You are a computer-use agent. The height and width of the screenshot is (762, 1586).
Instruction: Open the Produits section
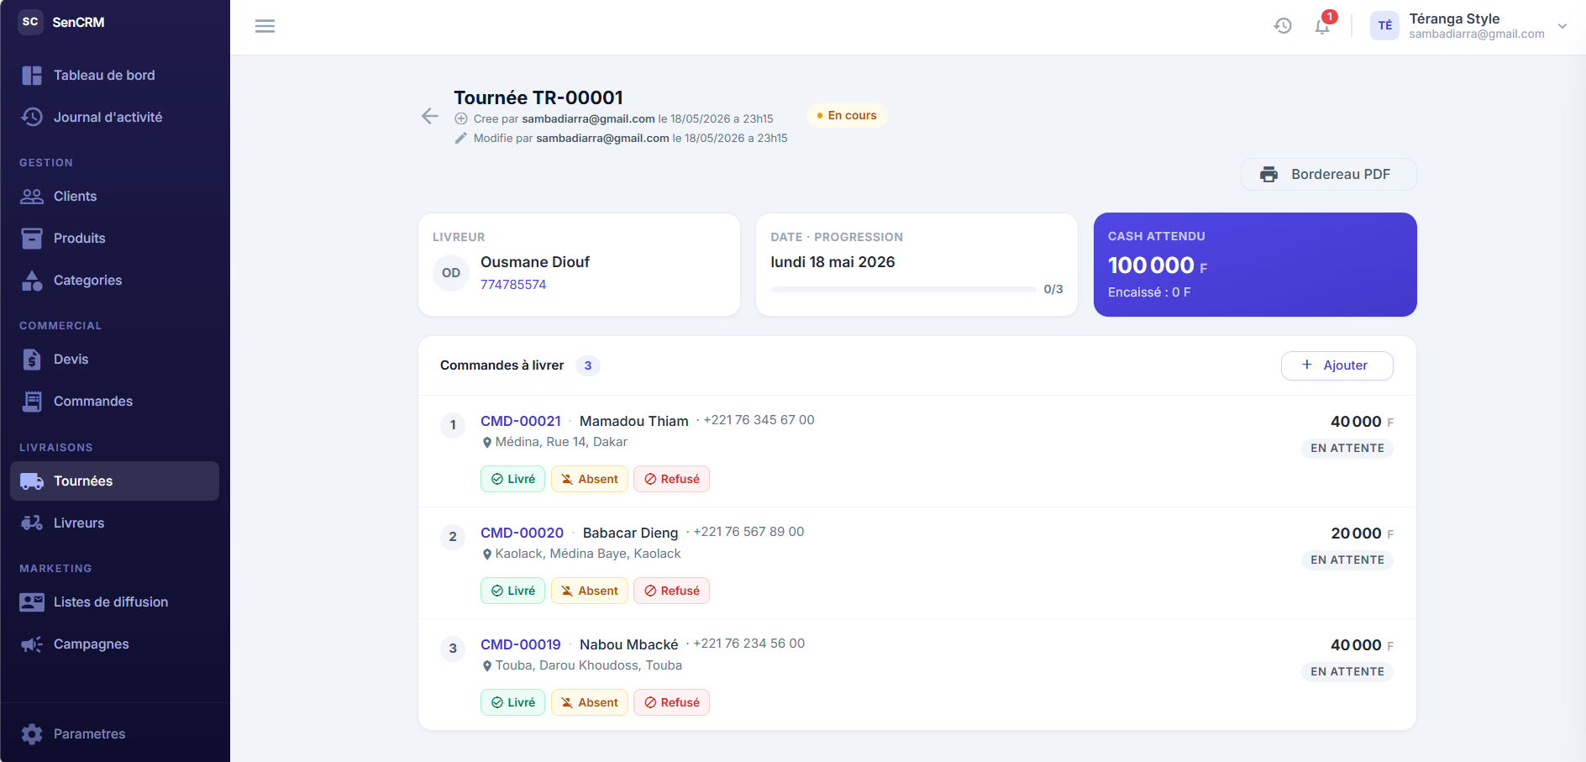(x=114, y=239)
